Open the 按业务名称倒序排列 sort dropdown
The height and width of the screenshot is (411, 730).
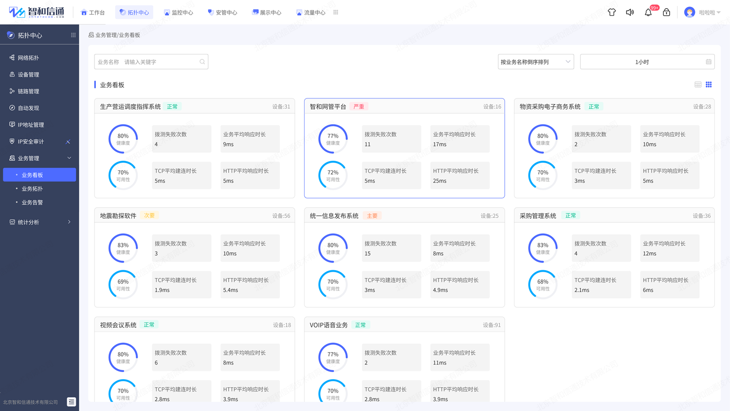(536, 62)
